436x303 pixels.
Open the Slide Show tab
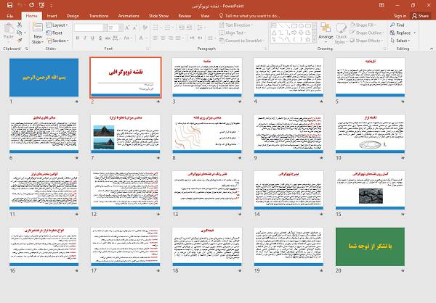(158, 14)
